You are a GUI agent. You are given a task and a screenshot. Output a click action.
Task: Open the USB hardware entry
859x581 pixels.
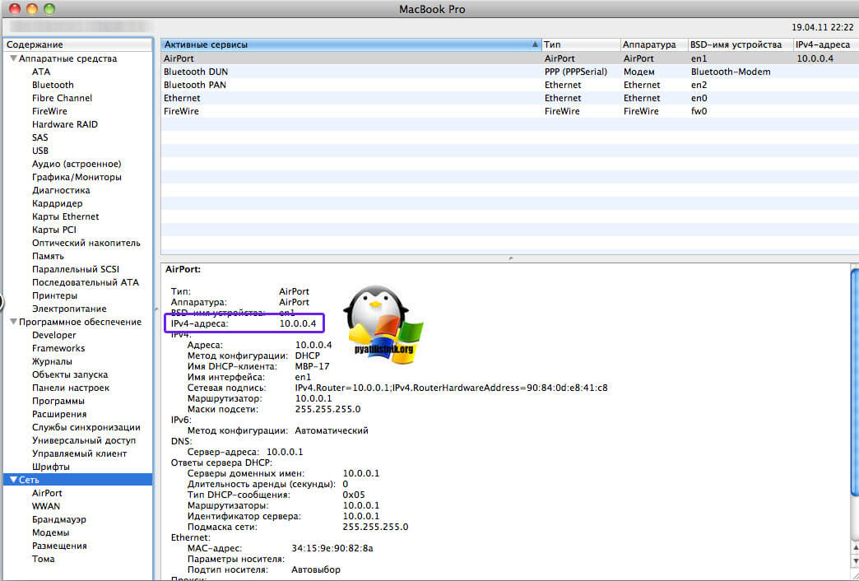pyautogui.click(x=40, y=151)
